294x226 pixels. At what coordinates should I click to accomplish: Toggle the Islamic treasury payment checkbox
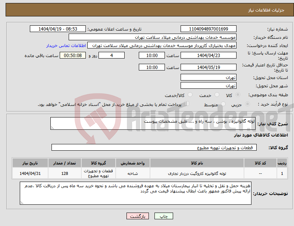tap(187, 104)
